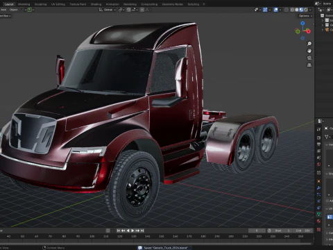Open the scene browse icon next to Scene
The height and width of the screenshot is (250, 333).
point(318,3)
